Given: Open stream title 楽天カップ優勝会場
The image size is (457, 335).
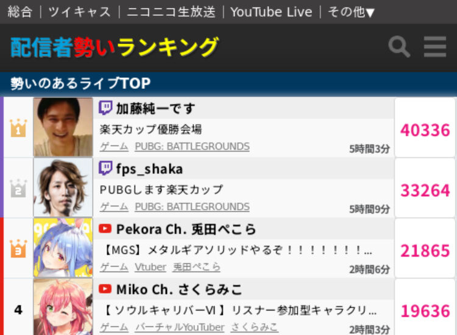Looking at the screenshot, I should [x=151, y=129].
